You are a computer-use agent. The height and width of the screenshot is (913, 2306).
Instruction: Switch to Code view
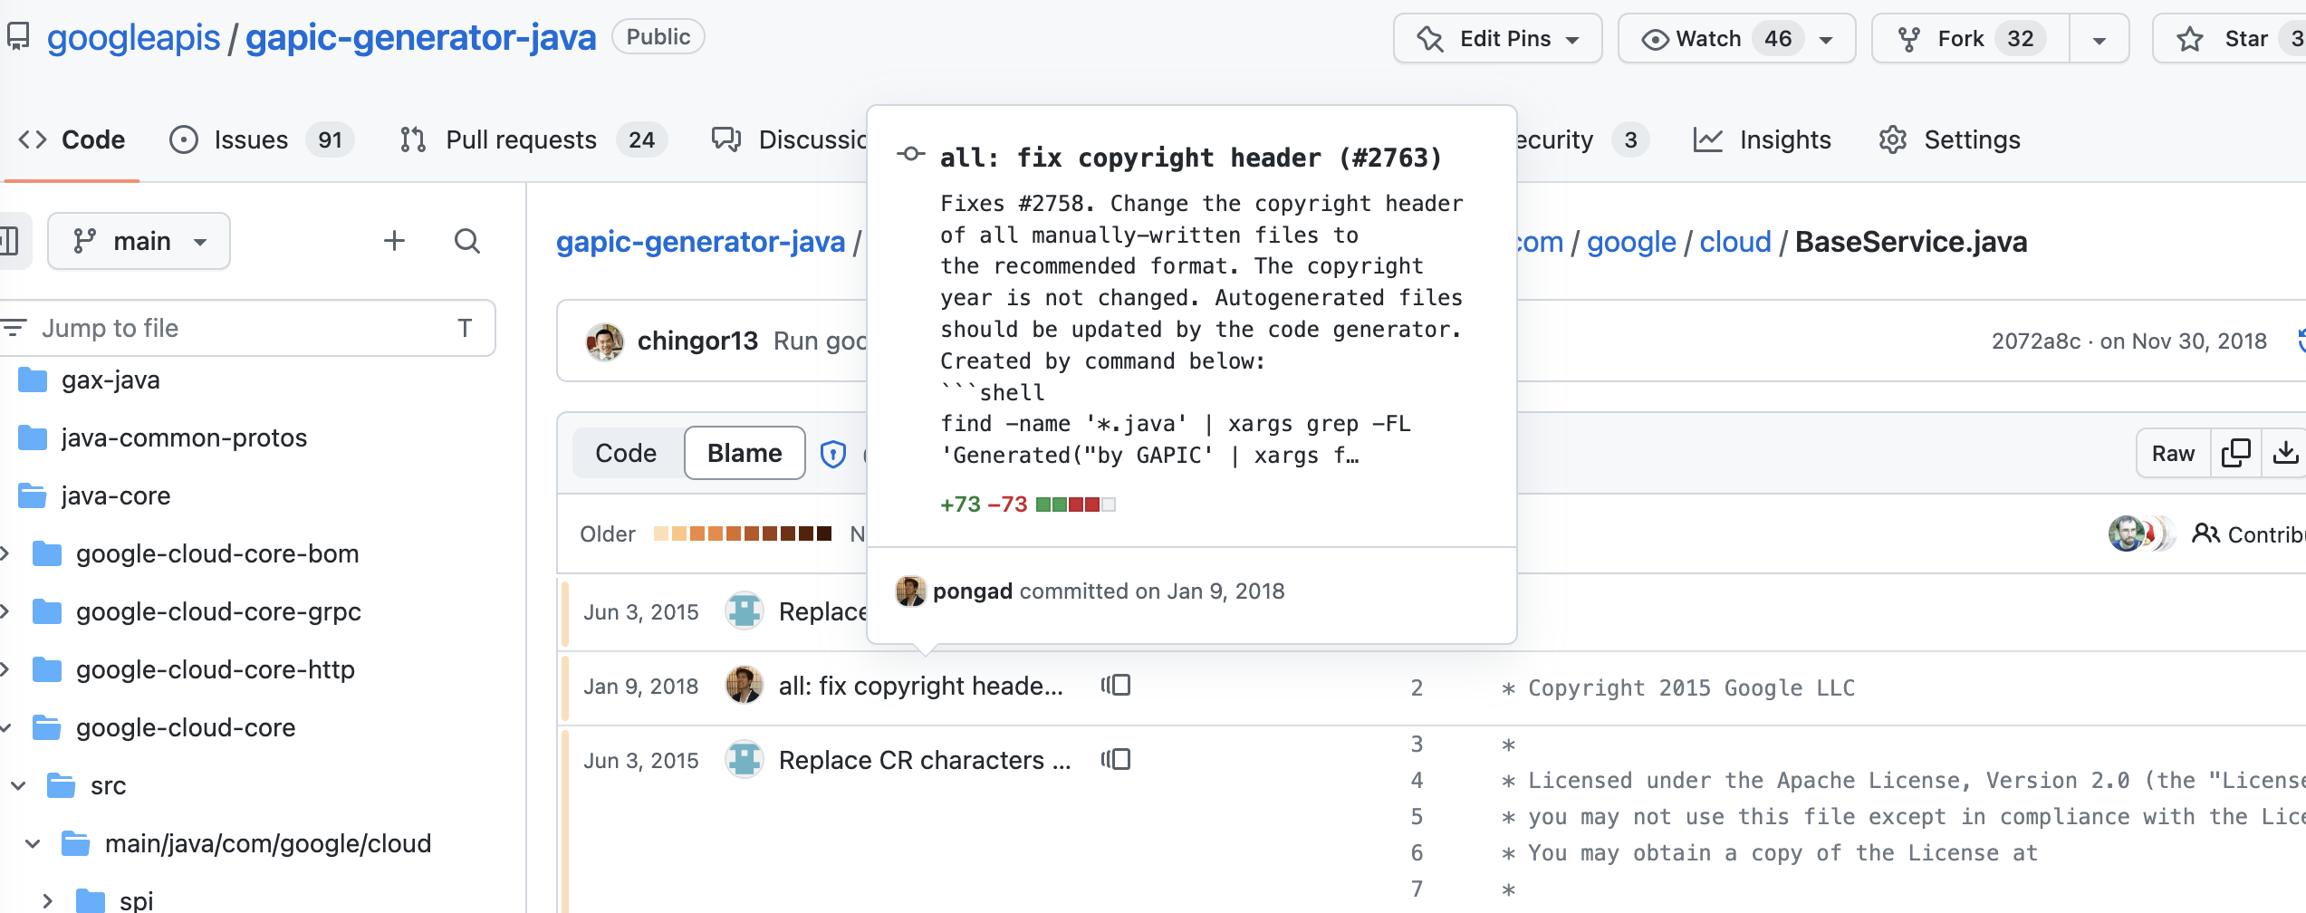[x=626, y=453]
